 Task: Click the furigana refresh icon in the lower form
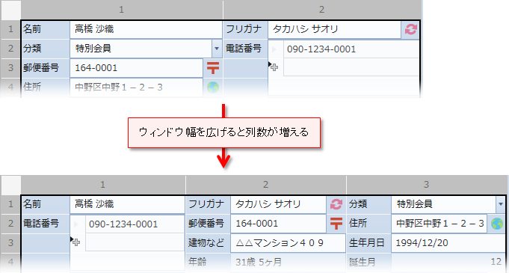(336, 204)
